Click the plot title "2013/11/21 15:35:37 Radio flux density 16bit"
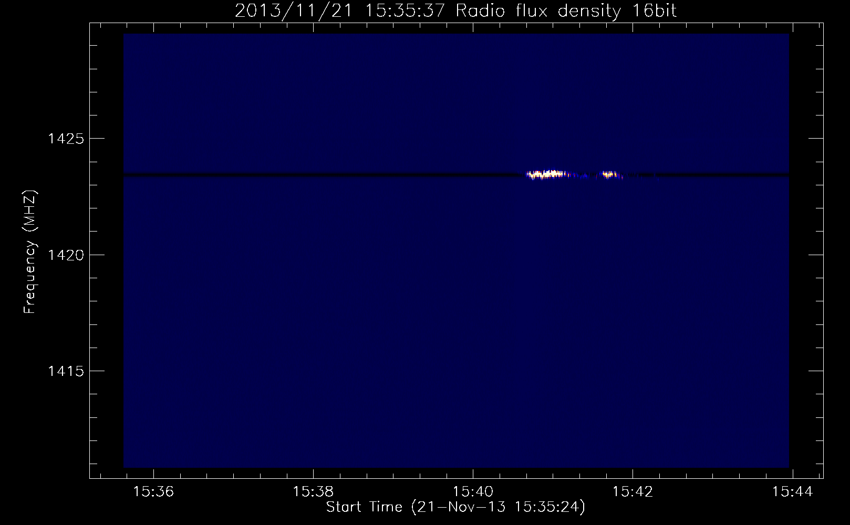The image size is (850, 525). pyautogui.click(x=455, y=11)
